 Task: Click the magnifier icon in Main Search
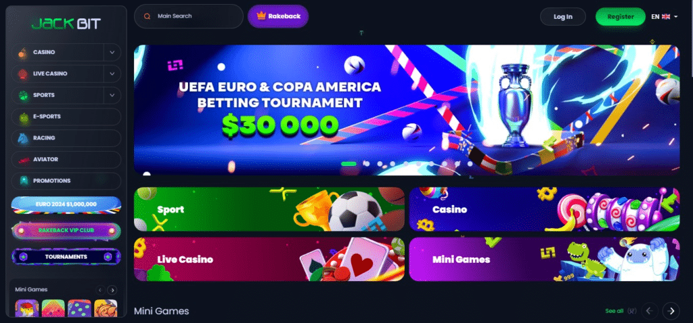pyautogui.click(x=147, y=16)
